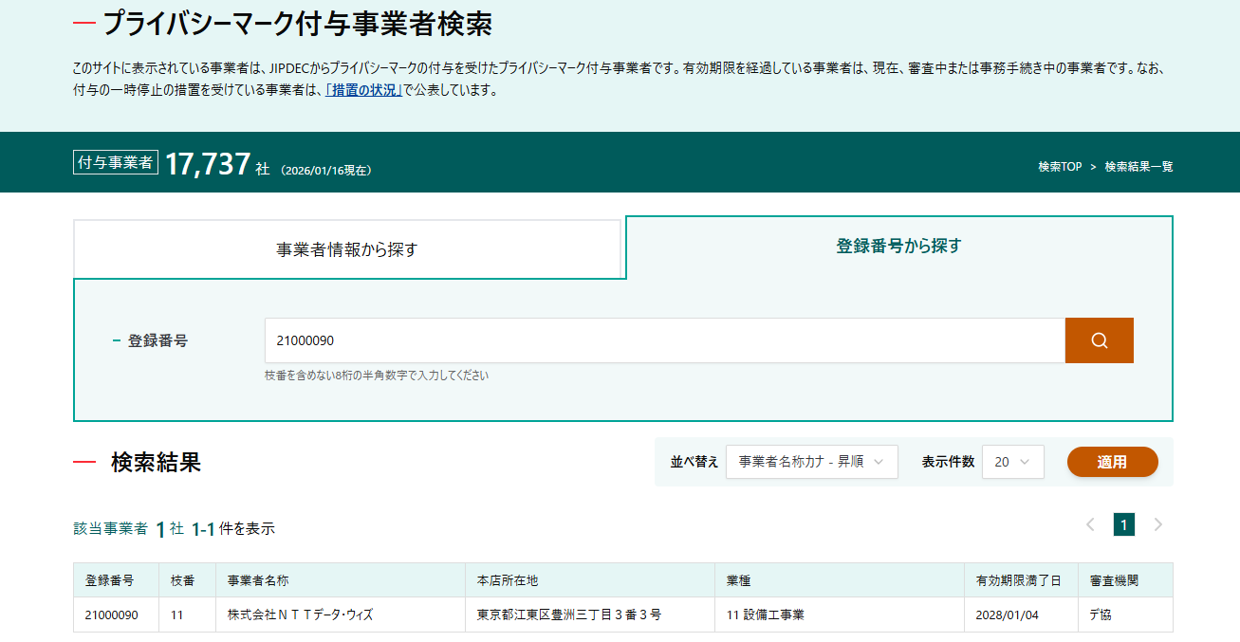The width and height of the screenshot is (1240, 642).
Task: Open the 措置の状況 link
Action: tap(364, 91)
